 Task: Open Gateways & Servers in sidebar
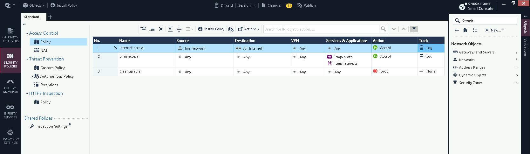[10, 35]
